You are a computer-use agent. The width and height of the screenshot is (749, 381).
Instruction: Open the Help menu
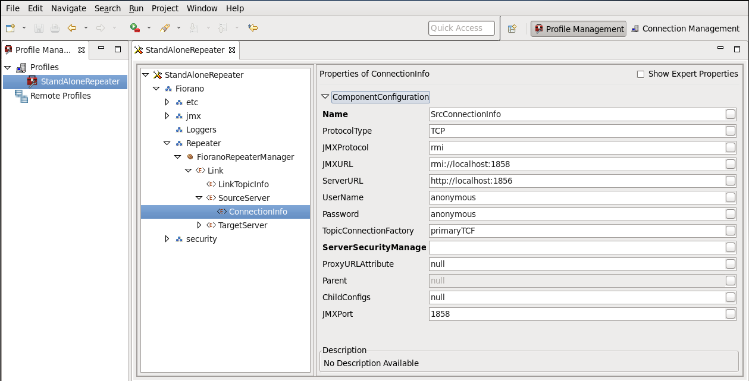coord(235,8)
